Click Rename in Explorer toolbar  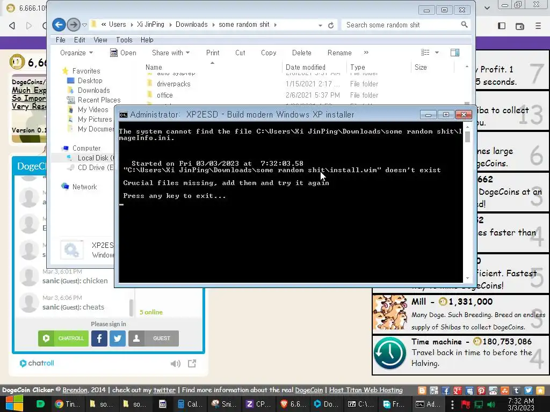(x=339, y=53)
